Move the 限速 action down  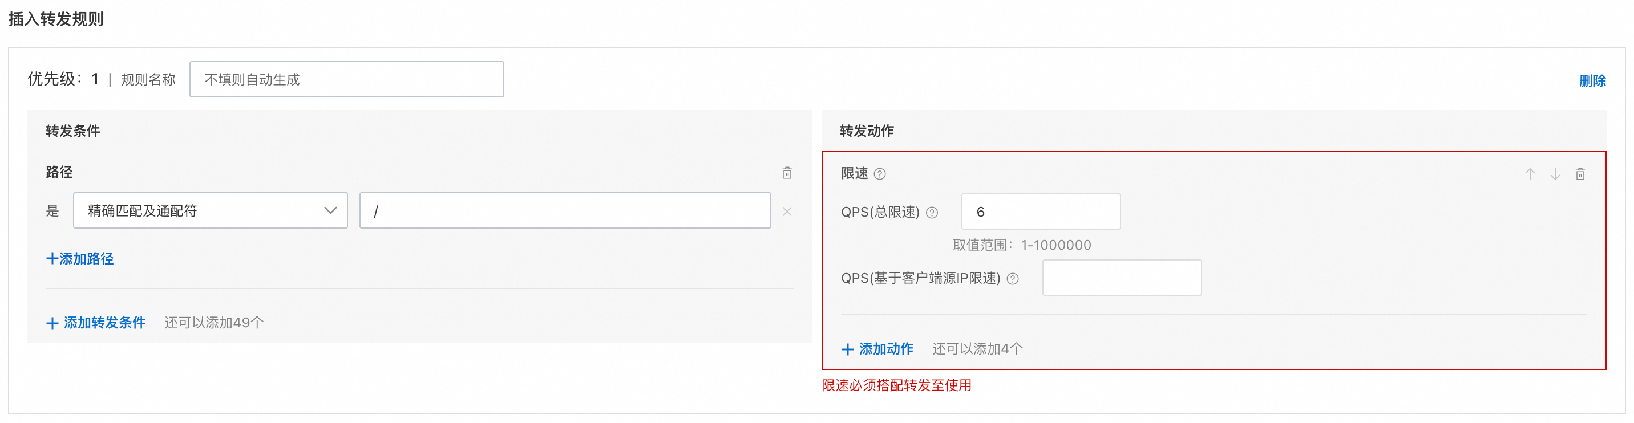[x=1555, y=174]
